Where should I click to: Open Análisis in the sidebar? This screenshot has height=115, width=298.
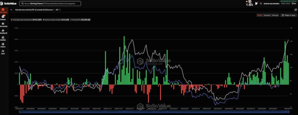click(x=3, y=39)
